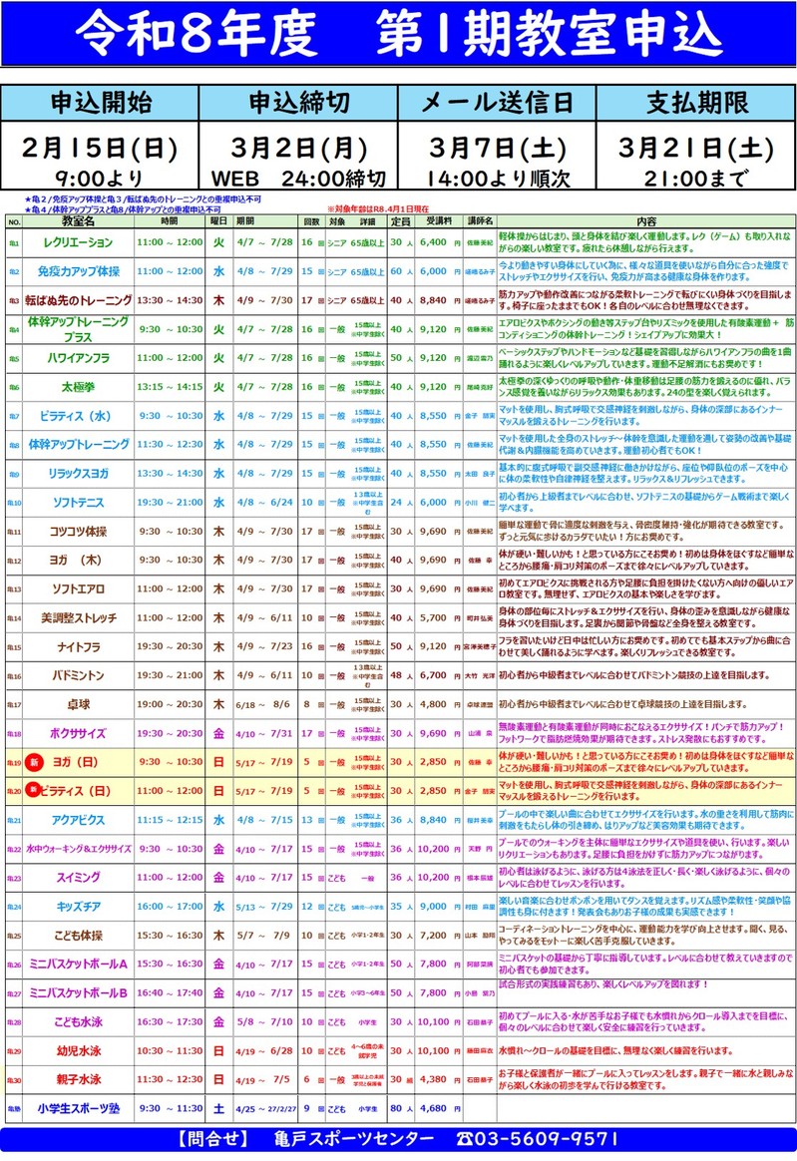Click the アクアビクス class name
This screenshot has width=797, height=1161.
point(79,821)
